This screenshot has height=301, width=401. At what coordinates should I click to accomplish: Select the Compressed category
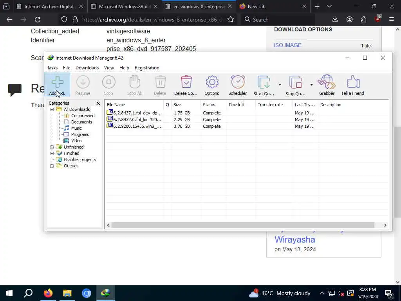click(x=83, y=116)
